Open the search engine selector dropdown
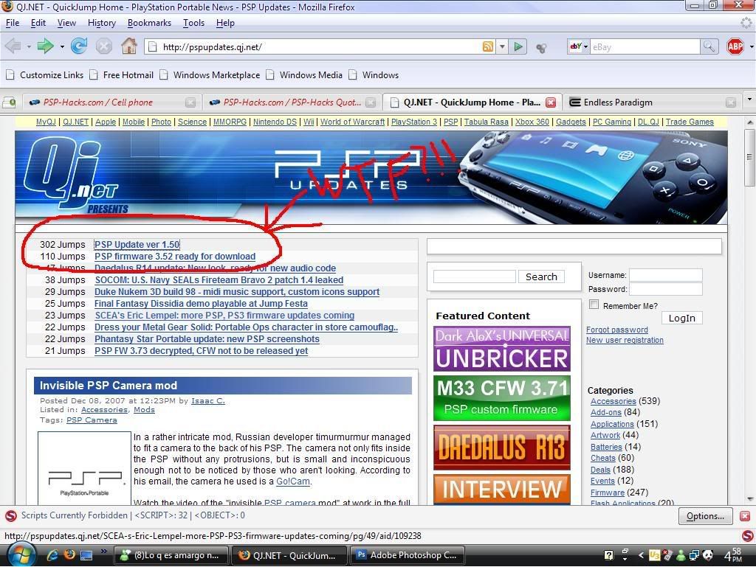Image resolution: width=756 pixels, height=567 pixels. point(585,46)
